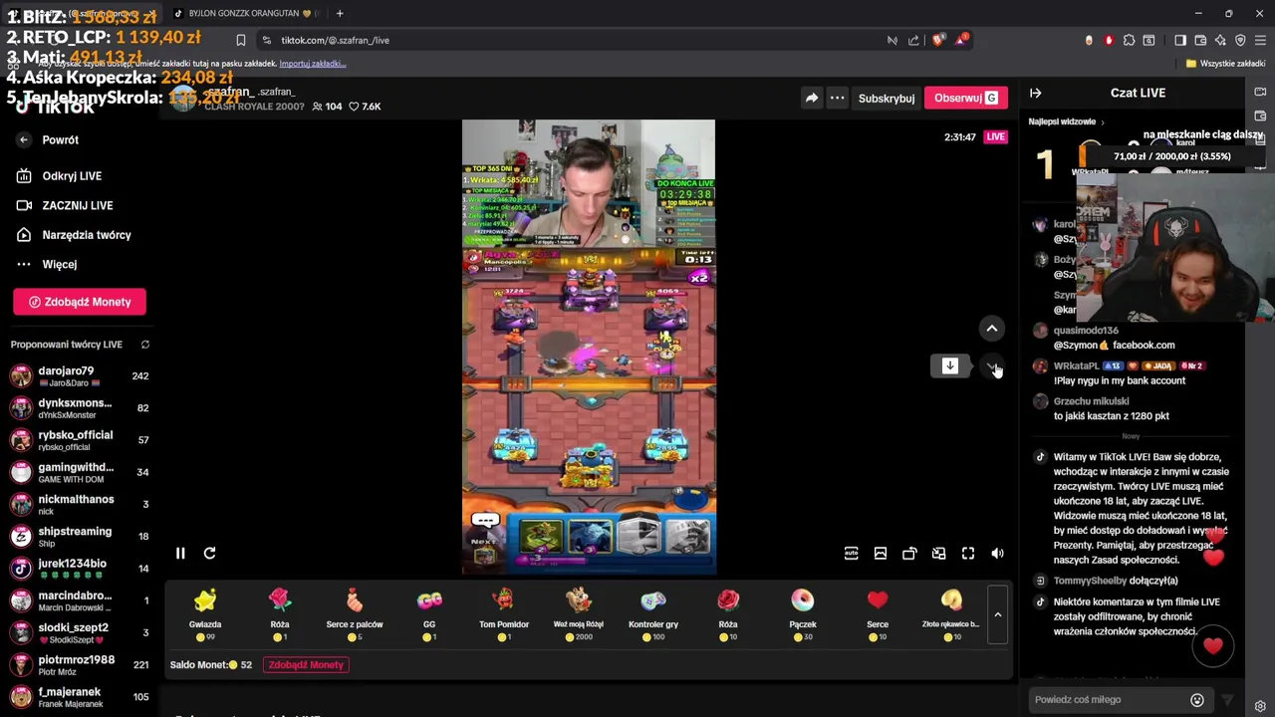
Task: Open darojaro79 suggested live
Action: tap(80, 376)
